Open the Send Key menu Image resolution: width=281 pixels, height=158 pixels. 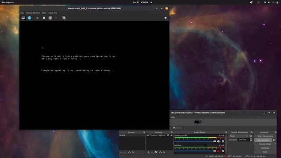click(x=53, y=13)
